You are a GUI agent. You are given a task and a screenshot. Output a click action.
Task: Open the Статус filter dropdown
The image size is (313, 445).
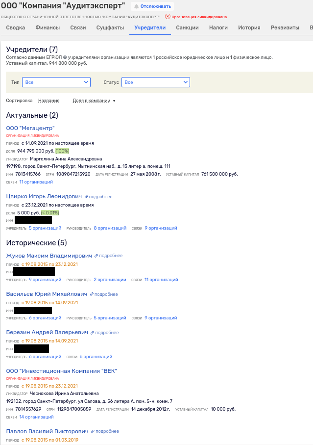155,82
